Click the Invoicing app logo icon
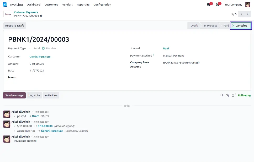The height and width of the screenshot is (162, 254). point(5,4)
